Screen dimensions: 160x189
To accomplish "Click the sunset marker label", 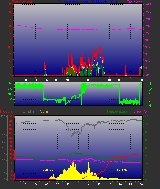I will click(122, 170).
